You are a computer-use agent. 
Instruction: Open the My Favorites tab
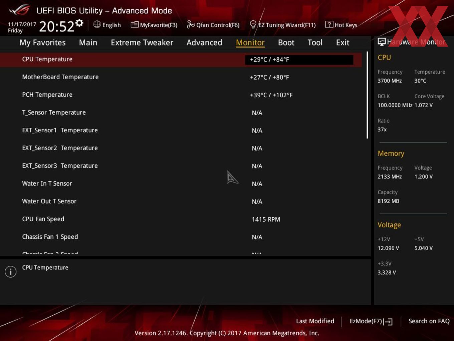click(42, 42)
